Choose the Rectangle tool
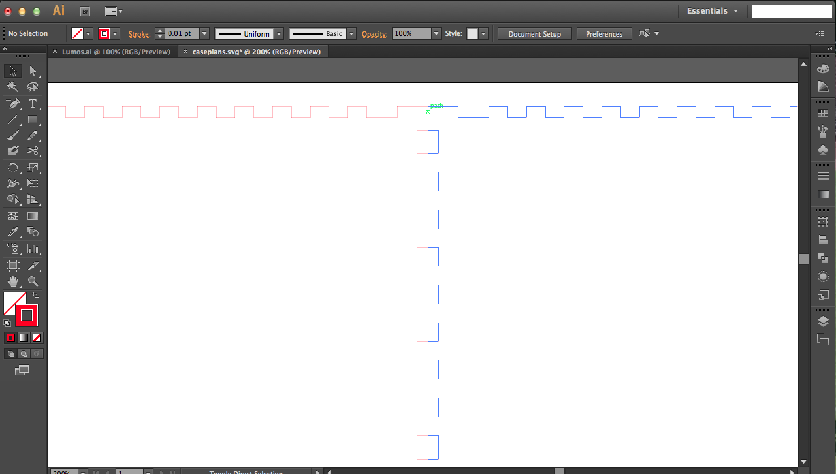 point(33,119)
